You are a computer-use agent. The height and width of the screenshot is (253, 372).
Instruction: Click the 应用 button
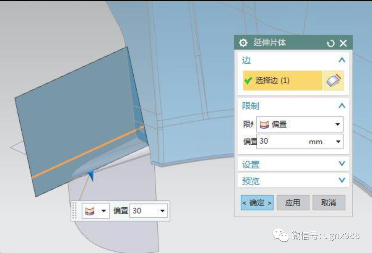[x=293, y=203]
